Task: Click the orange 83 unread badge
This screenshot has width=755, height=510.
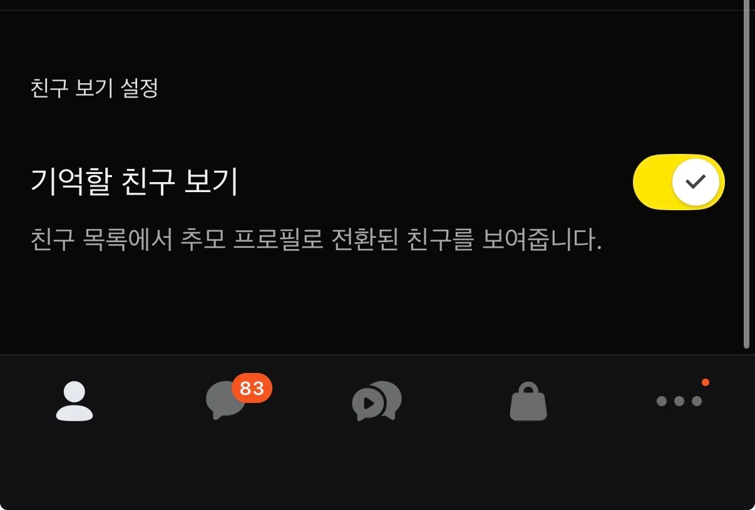Action: (x=252, y=388)
